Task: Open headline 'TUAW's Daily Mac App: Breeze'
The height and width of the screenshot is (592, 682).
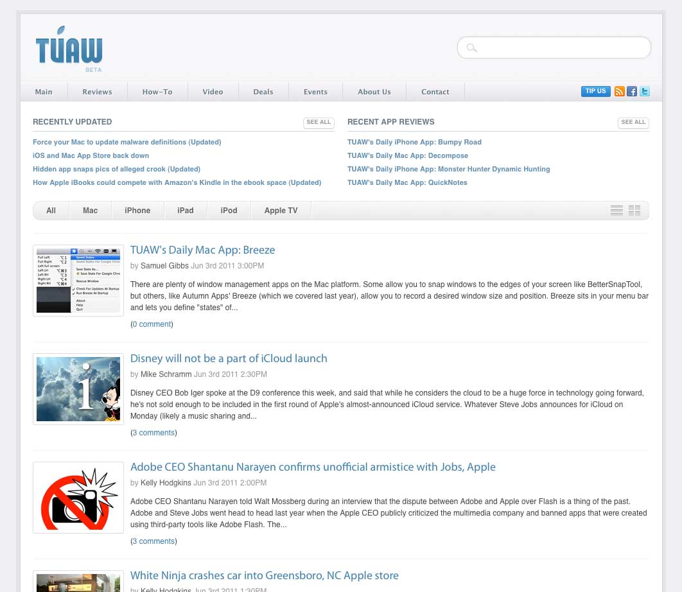Action: [203, 250]
